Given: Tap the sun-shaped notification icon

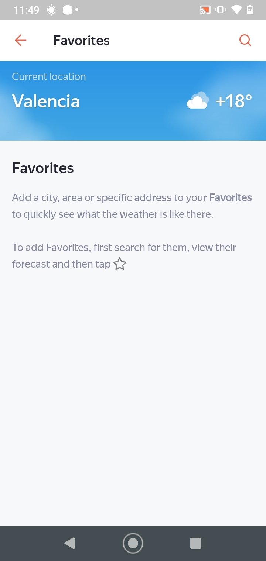Looking at the screenshot, I should point(51,10).
